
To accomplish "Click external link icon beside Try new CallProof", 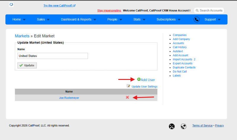I will click(74, 6).
